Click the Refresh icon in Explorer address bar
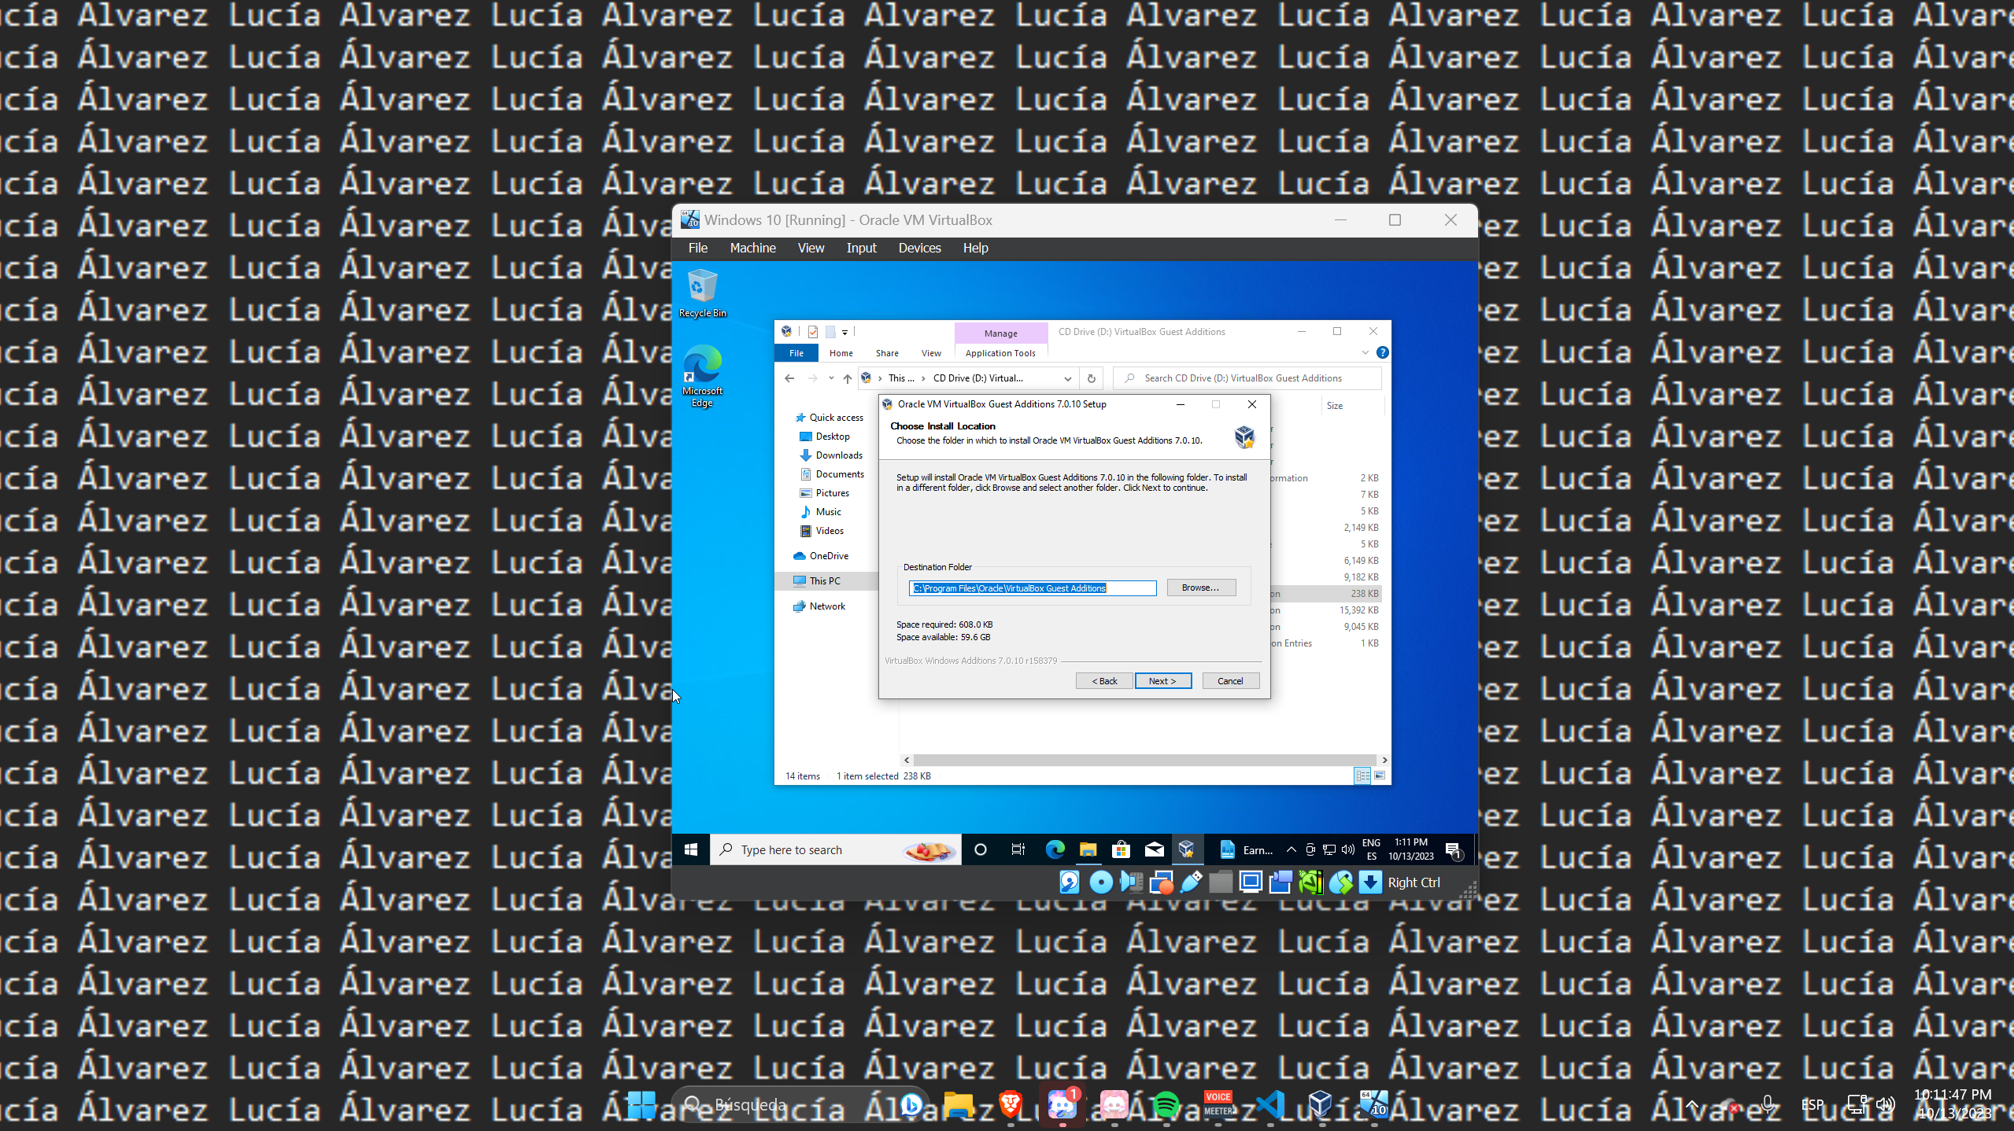 coord(1092,380)
